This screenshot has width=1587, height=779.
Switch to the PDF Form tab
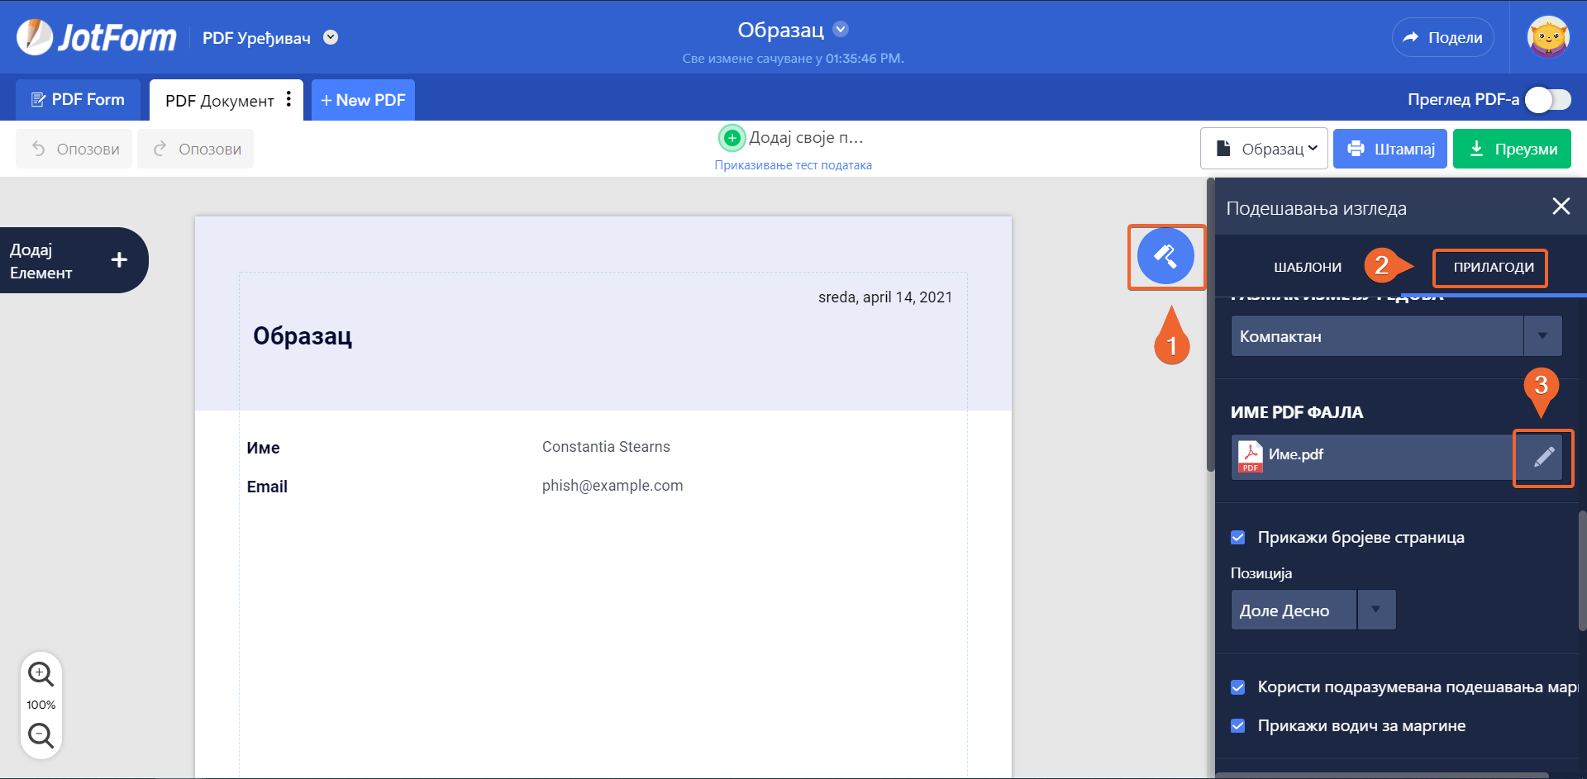tap(79, 100)
